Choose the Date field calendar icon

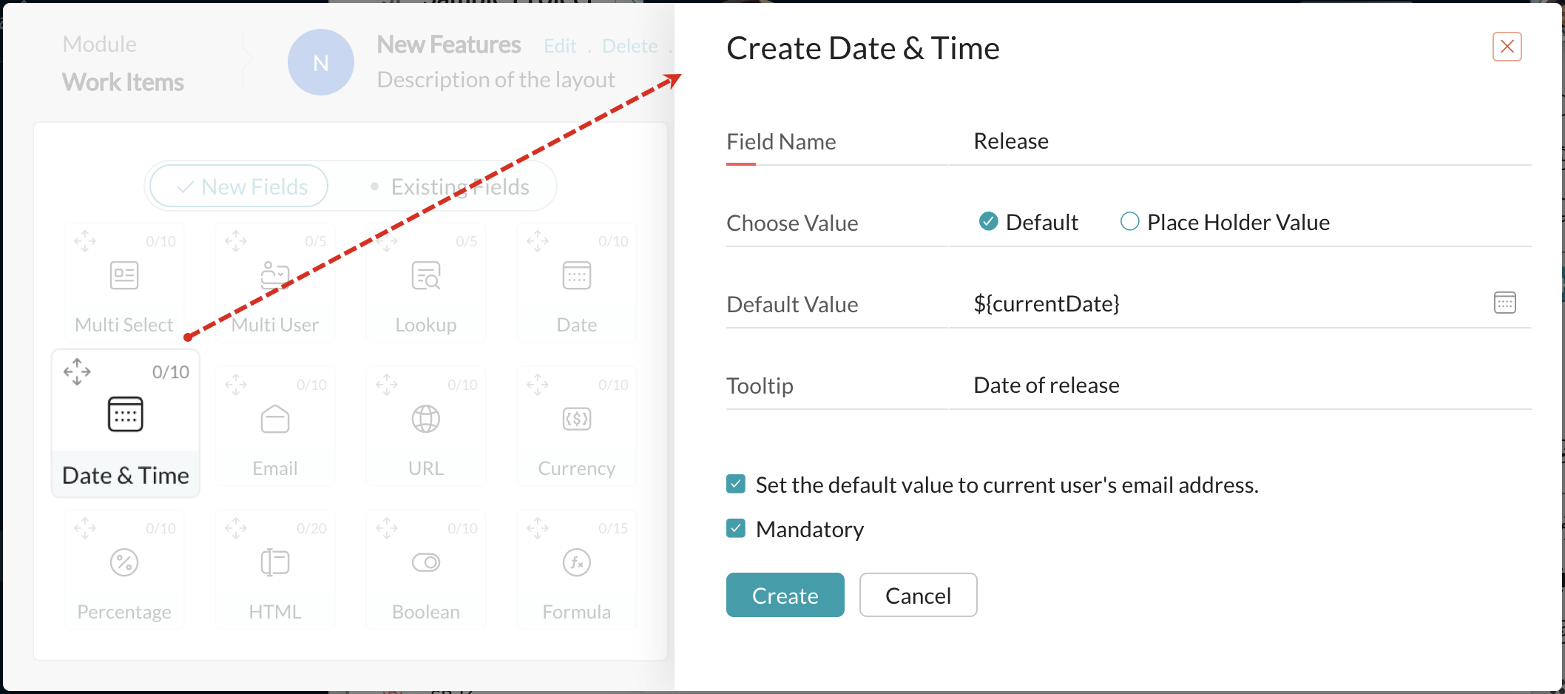pos(577,275)
